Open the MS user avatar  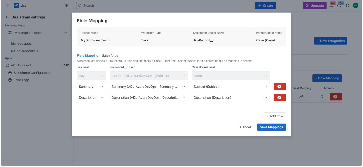(356, 5)
